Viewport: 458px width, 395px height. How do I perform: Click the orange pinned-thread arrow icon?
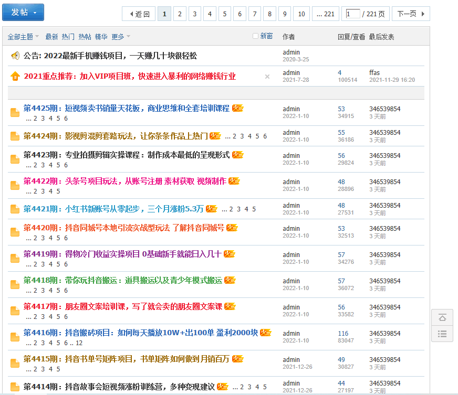(x=15, y=76)
